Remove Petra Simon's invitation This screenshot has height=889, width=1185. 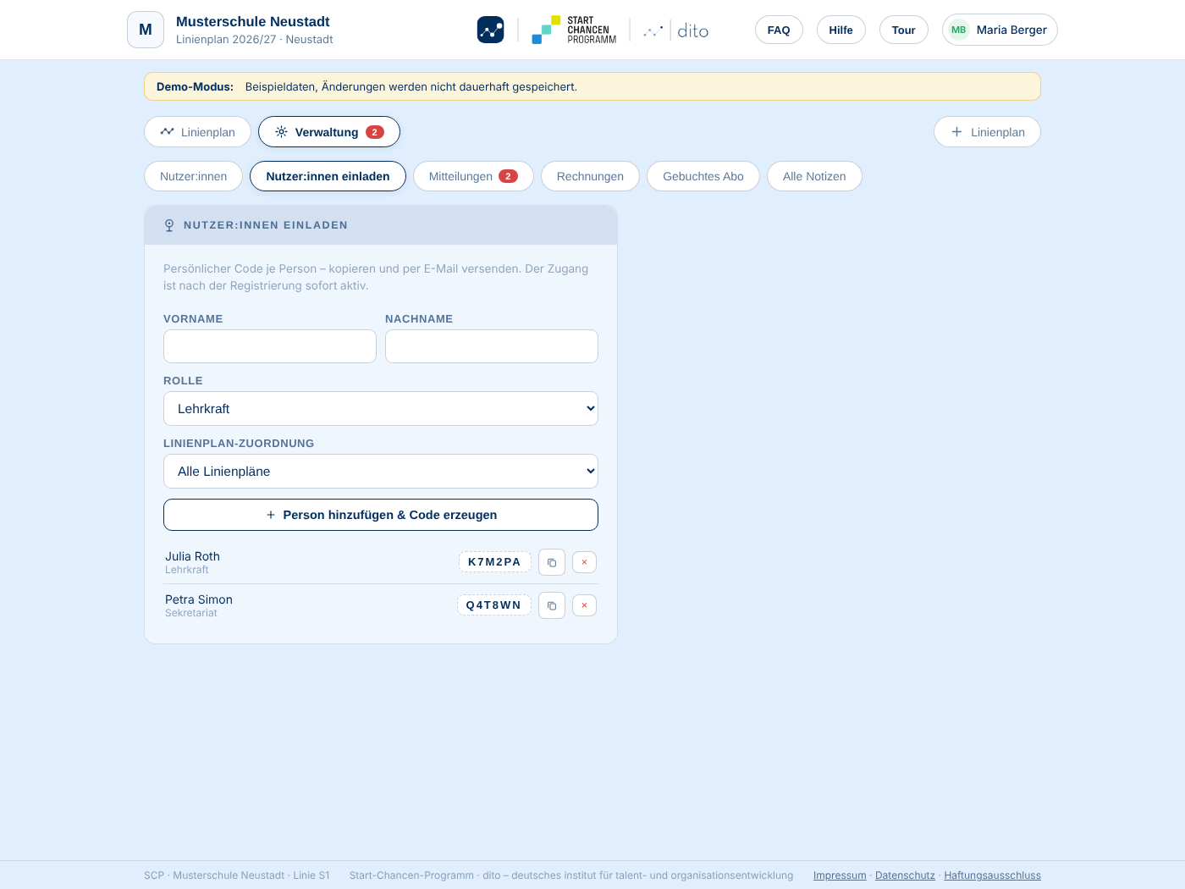tap(584, 605)
